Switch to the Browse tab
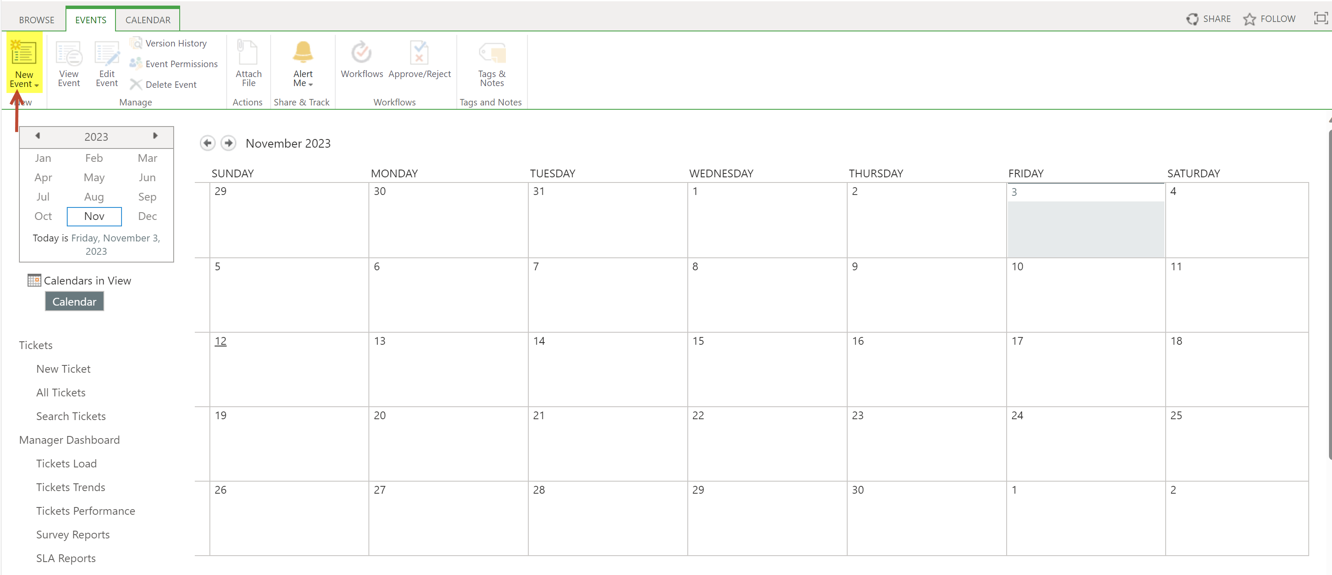 pyautogui.click(x=36, y=20)
